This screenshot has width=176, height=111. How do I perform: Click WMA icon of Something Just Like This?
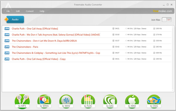pos(7,53)
